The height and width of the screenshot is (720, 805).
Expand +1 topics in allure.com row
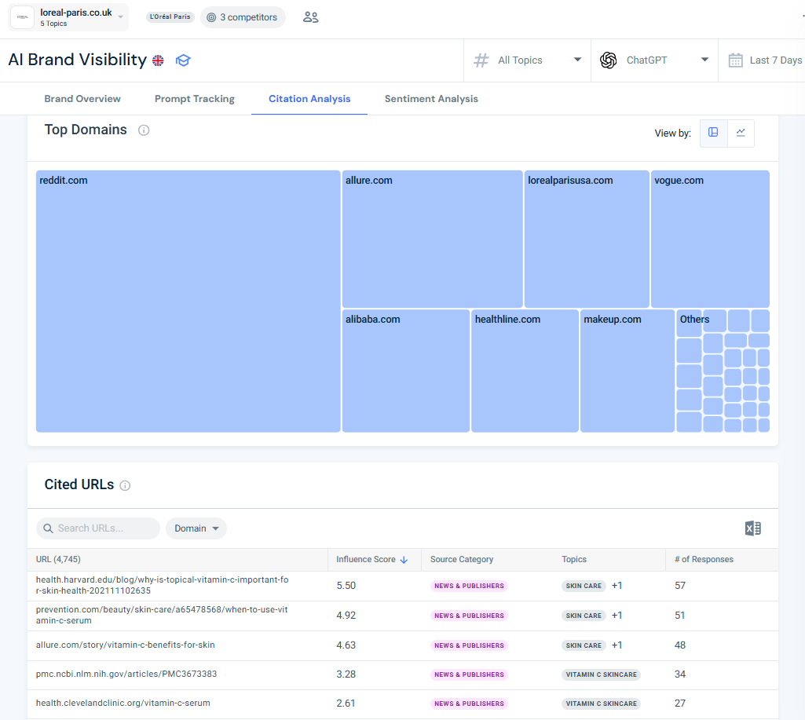(617, 645)
